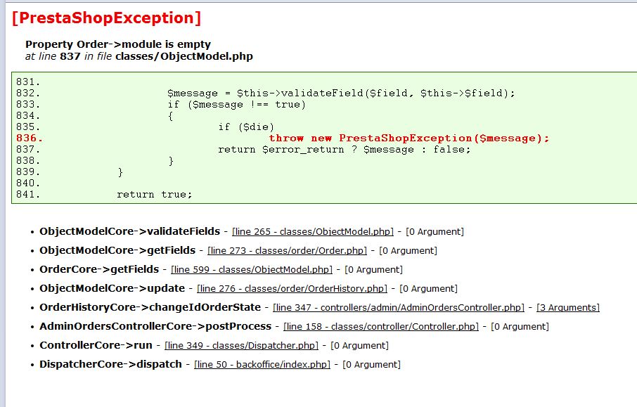Image resolution: width=637 pixels, height=407 pixels.
Task: Open the line 273 classes/order/Order.php link
Action: (287, 251)
